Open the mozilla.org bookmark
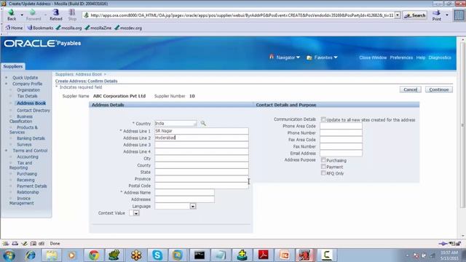The height and width of the screenshot is (262, 466). 68,28
